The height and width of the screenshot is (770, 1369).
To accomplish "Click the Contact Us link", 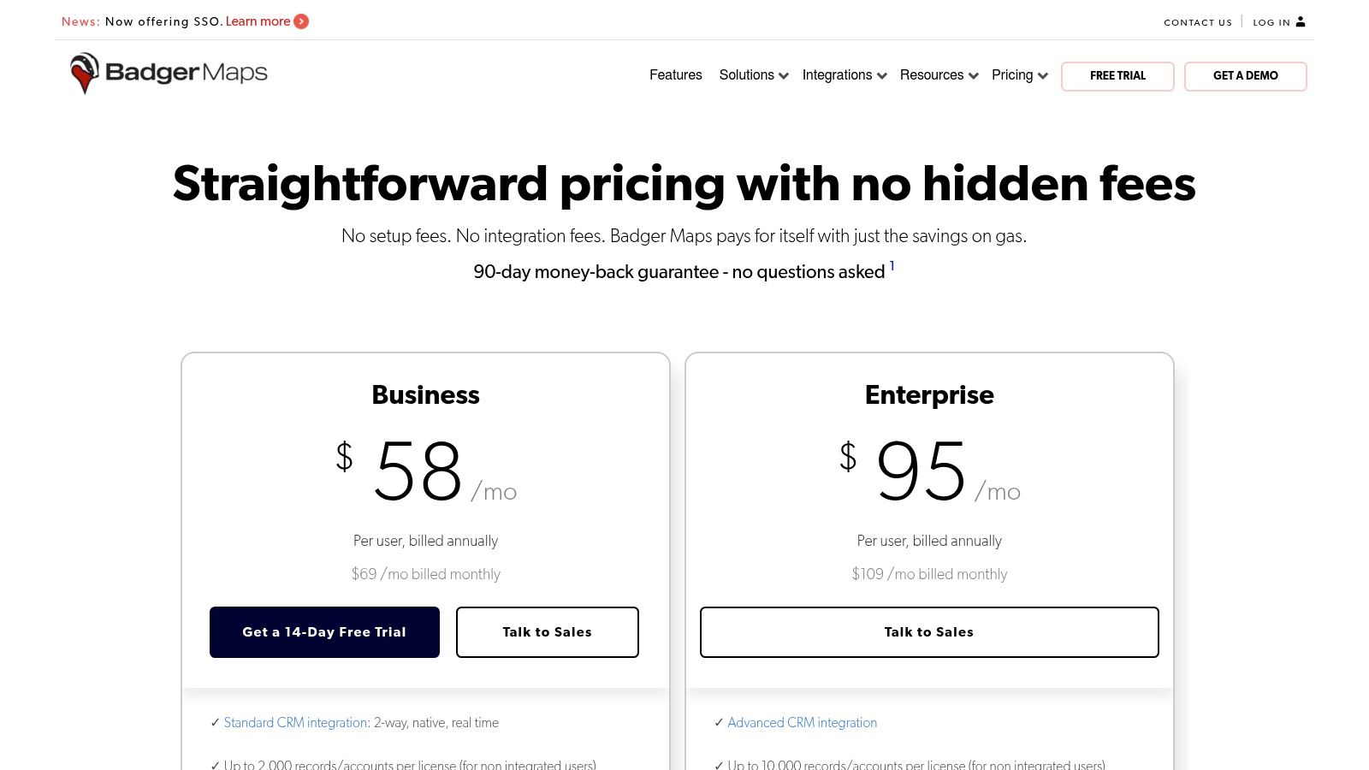I will coord(1197,22).
